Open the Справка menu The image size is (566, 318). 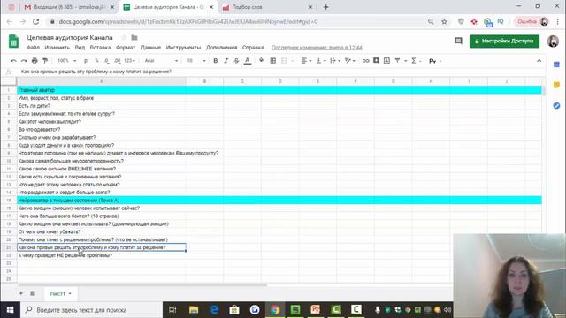[253, 47]
